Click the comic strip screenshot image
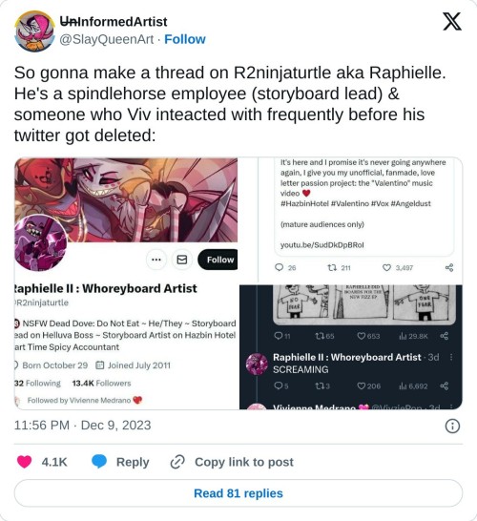477x521 pixels. [x=364, y=304]
